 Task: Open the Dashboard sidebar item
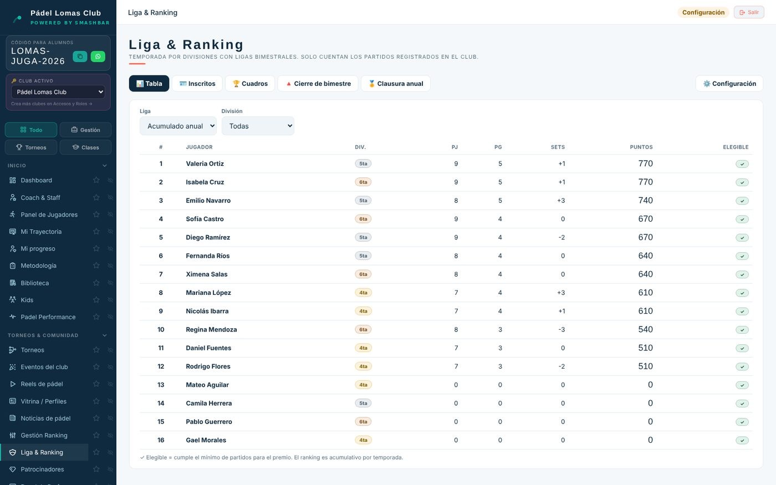[44, 180]
